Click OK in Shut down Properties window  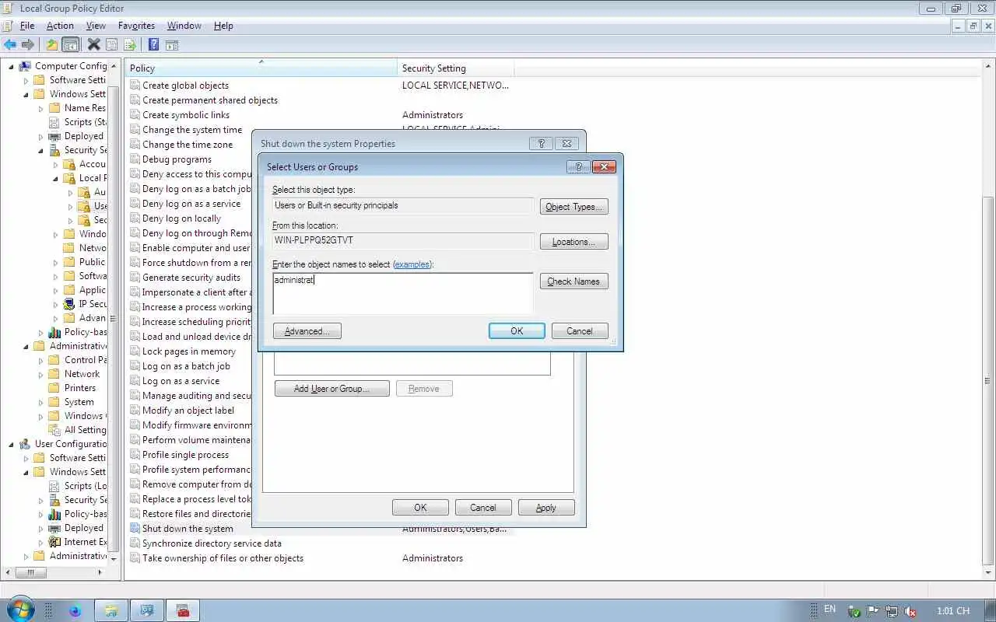tap(420, 508)
